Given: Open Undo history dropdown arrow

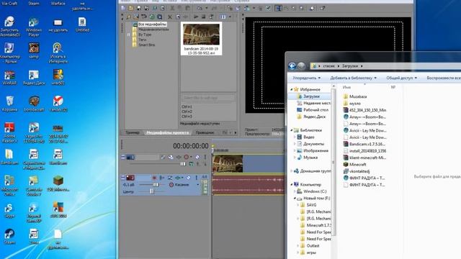Looking at the screenshot, I should [207, 8].
